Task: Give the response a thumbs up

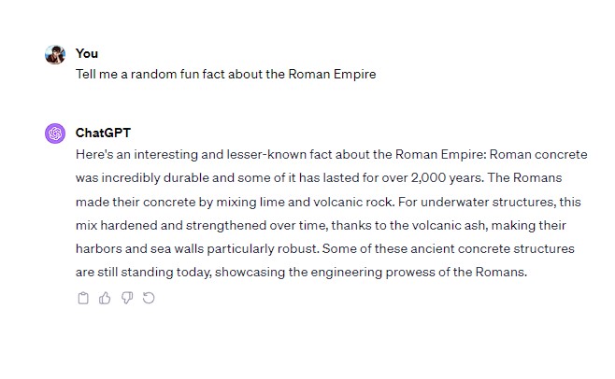Action: tap(105, 298)
